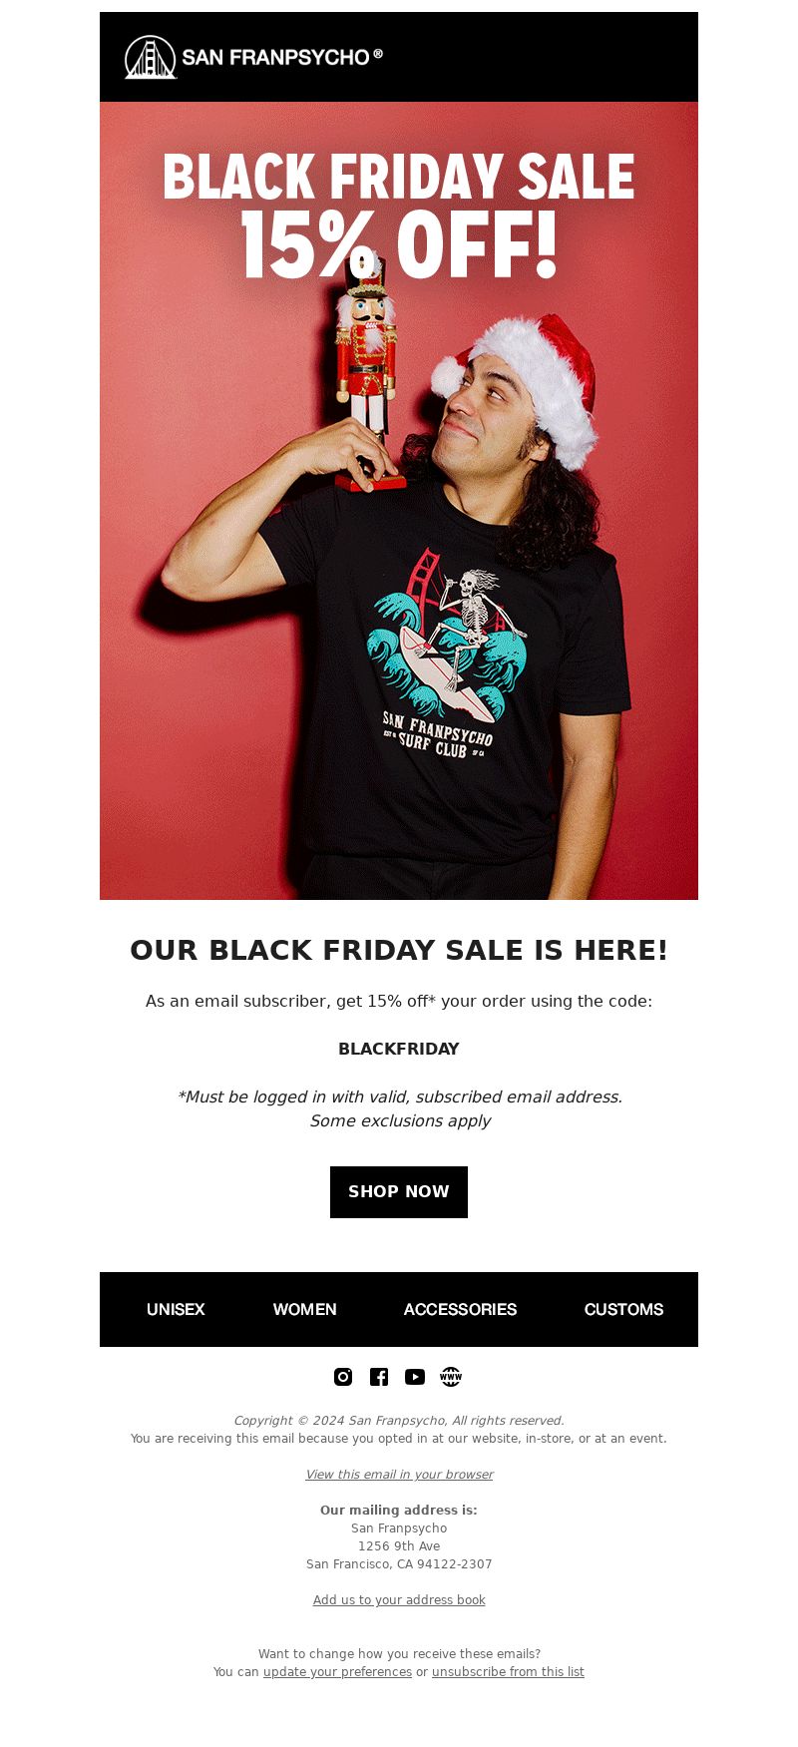Click the nutcracker figure in the photo
798x1747 pixels.
[367, 369]
